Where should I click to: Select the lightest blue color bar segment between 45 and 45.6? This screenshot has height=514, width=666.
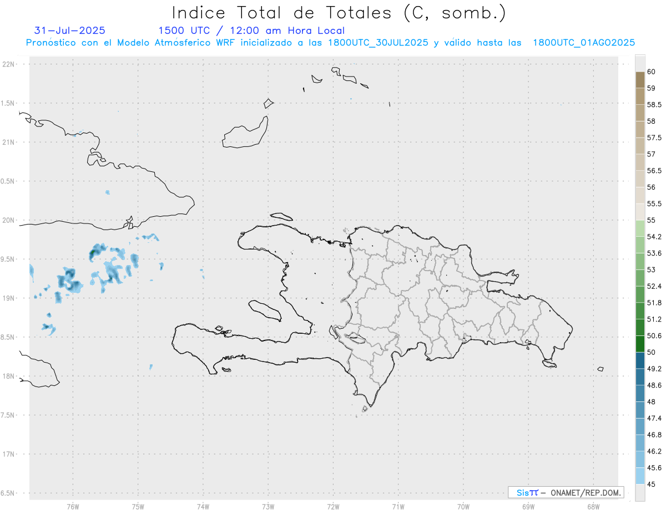coord(640,476)
